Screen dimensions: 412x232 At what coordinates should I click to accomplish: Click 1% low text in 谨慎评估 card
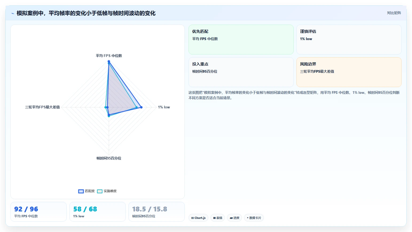click(x=306, y=39)
